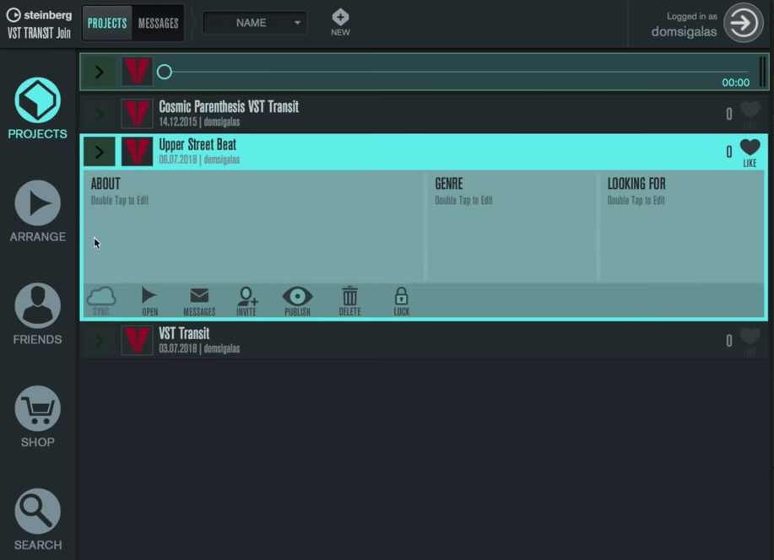This screenshot has height=560, width=774.
Task: Lock the project with Lock icon
Action: (401, 301)
